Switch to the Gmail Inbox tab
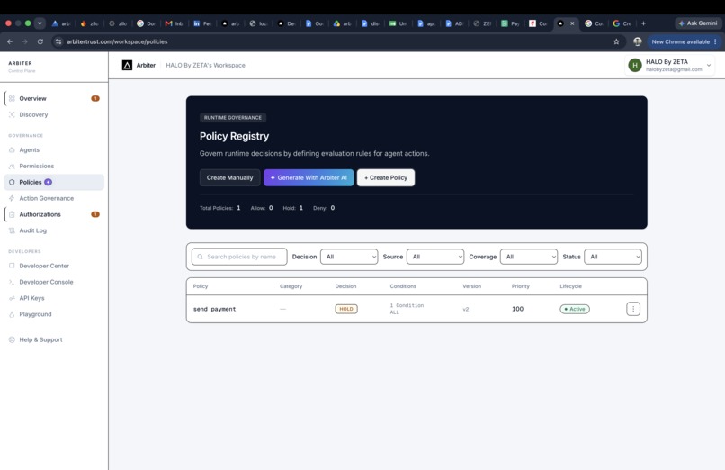725x470 pixels. coord(175,23)
